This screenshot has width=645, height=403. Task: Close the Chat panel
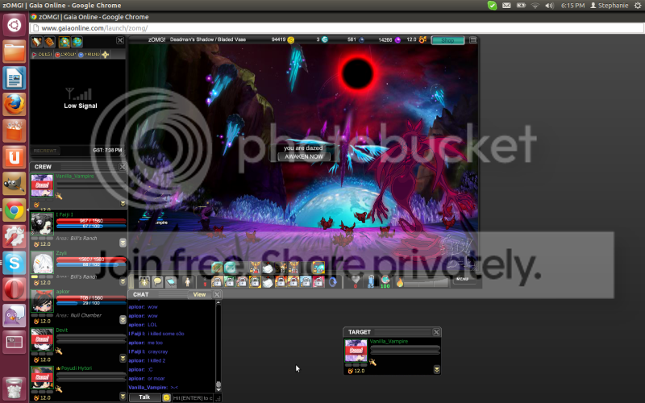pyautogui.click(x=217, y=294)
